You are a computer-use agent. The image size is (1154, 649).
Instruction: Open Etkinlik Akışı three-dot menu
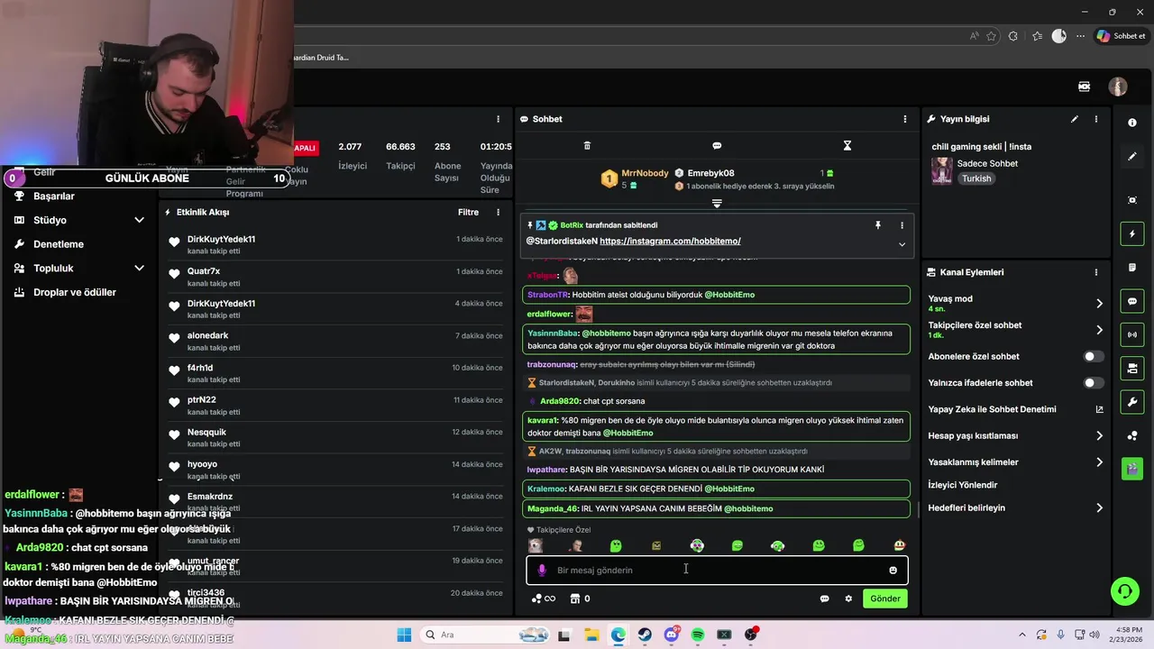(498, 213)
